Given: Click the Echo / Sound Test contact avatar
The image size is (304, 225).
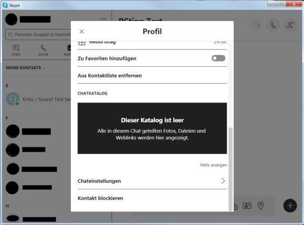Looking at the screenshot, I should 13,99.
